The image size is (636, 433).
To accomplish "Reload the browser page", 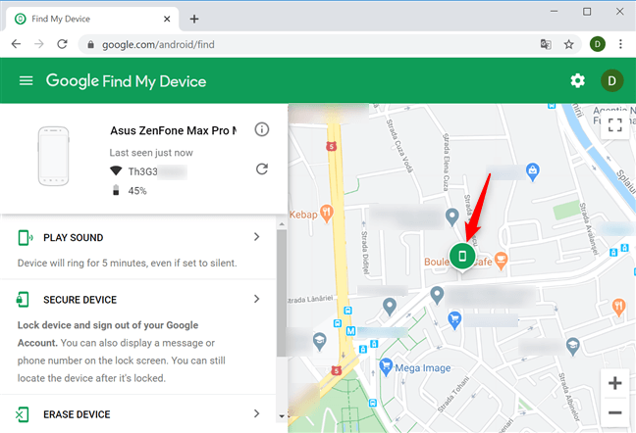I will [62, 44].
